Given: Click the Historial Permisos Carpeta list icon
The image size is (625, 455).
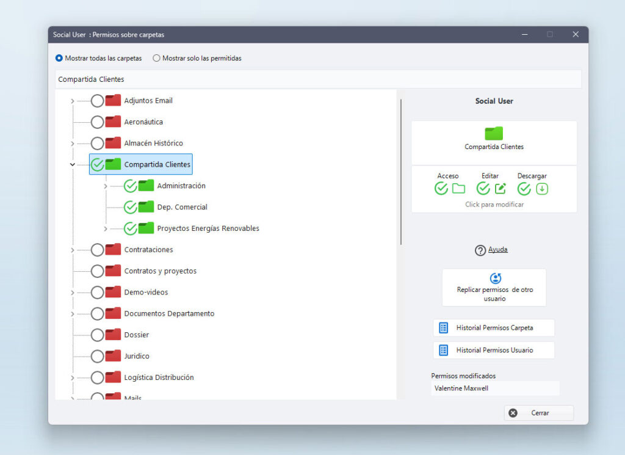Looking at the screenshot, I should (444, 328).
